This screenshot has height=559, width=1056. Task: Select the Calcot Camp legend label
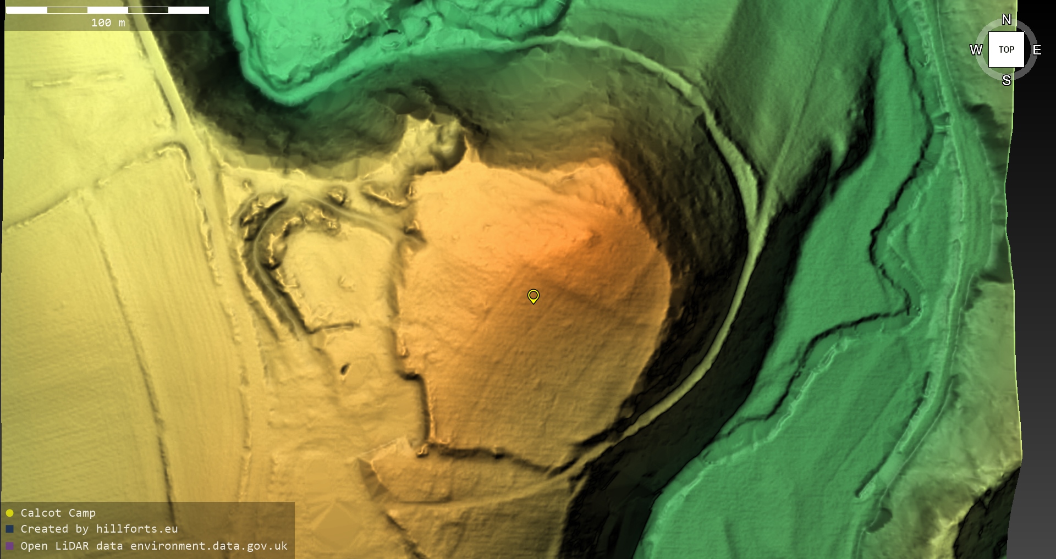click(x=58, y=513)
